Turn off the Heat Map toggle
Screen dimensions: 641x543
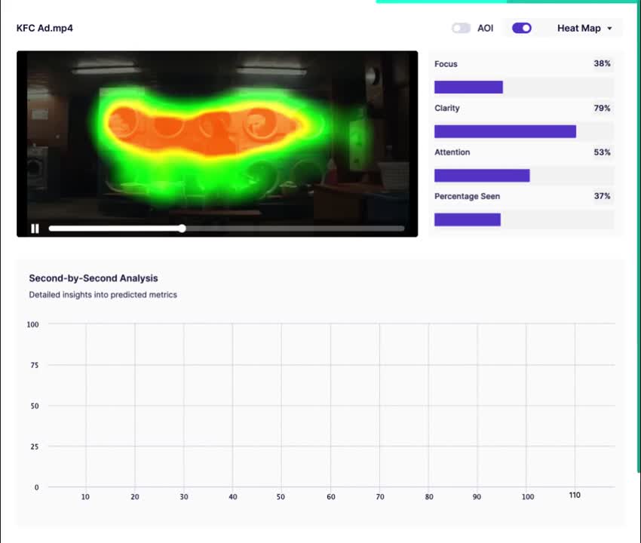[522, 28]
